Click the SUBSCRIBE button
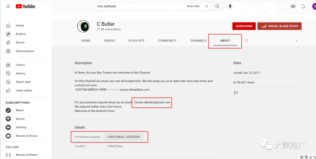This screenshot has height=159, width=316. (x=244, y=26)
